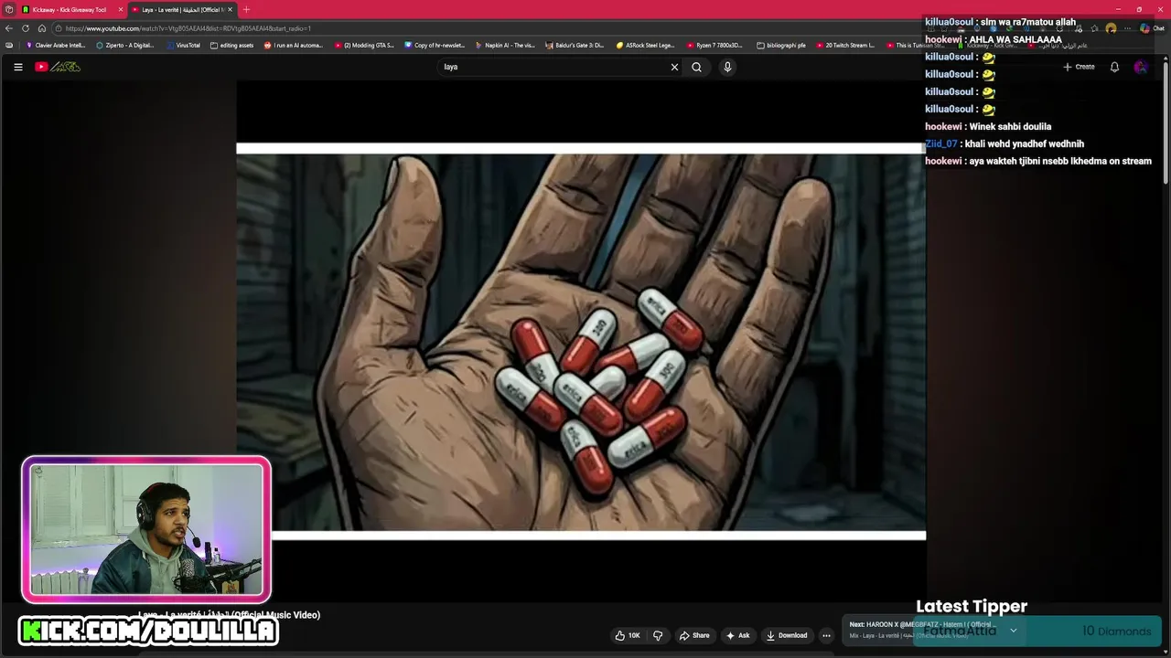Open Clavier Arabe Intell... bookmark
The image size is (1171, 658).
tap(56, 45)
